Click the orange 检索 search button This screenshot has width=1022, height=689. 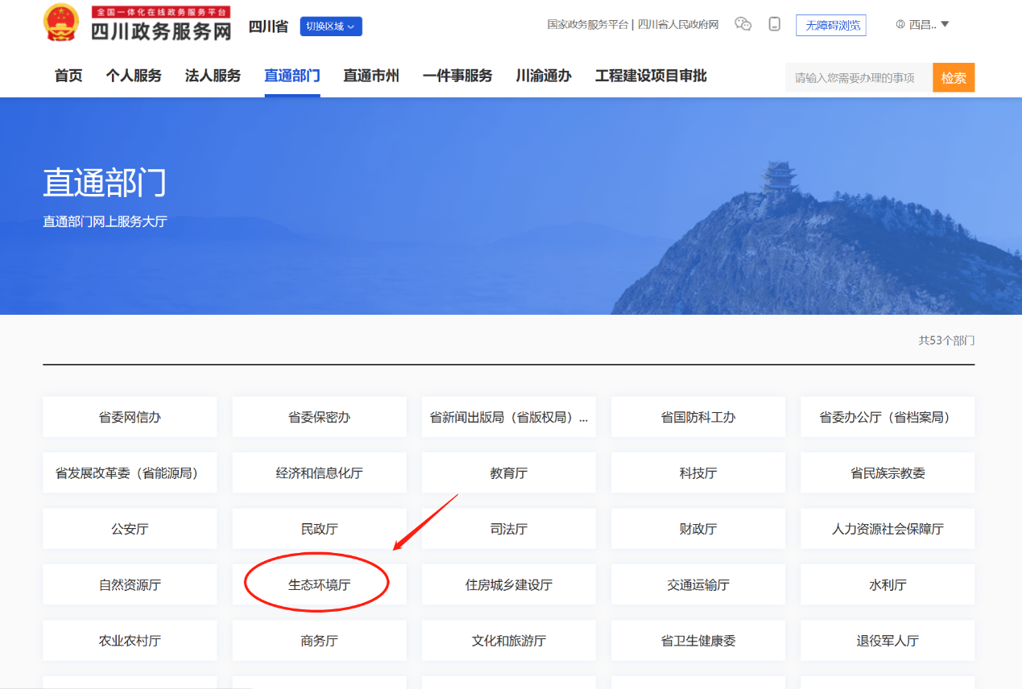click(954, 77)
